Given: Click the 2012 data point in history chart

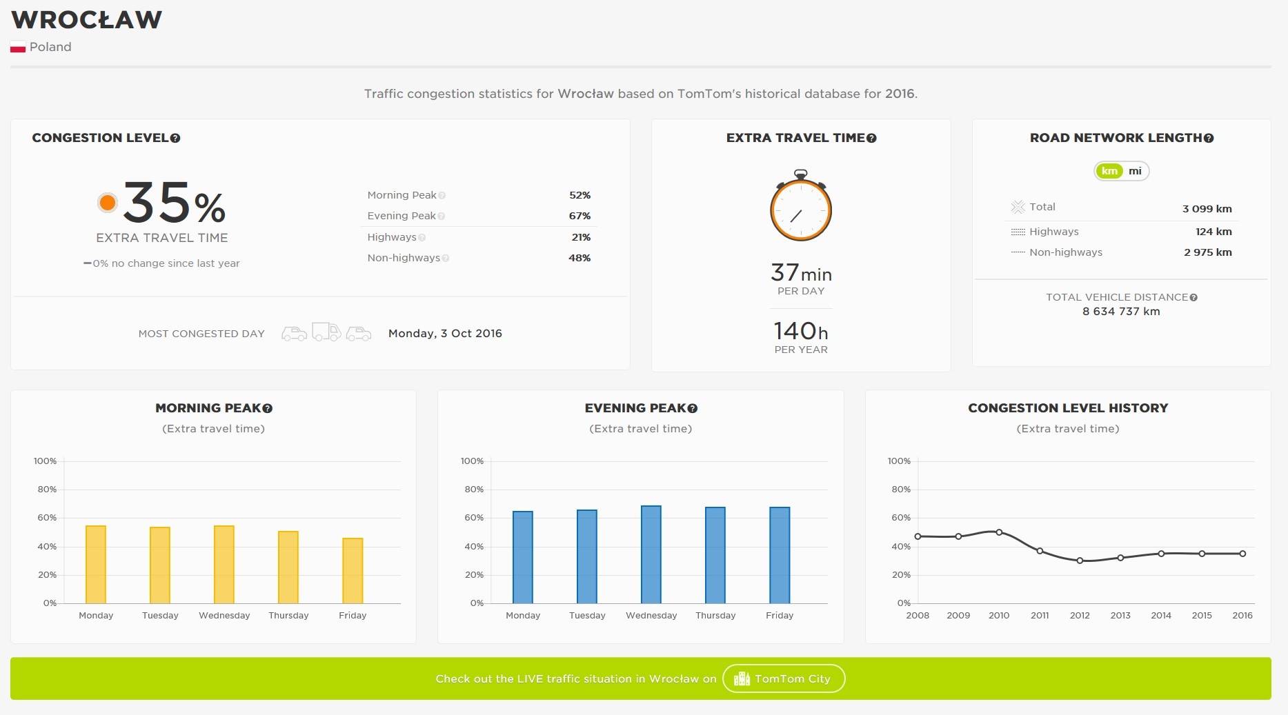Looking at the screenshot, I should 1080,561.
